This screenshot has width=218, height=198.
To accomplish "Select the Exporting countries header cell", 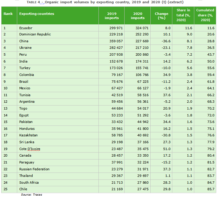I will point(58,15).
